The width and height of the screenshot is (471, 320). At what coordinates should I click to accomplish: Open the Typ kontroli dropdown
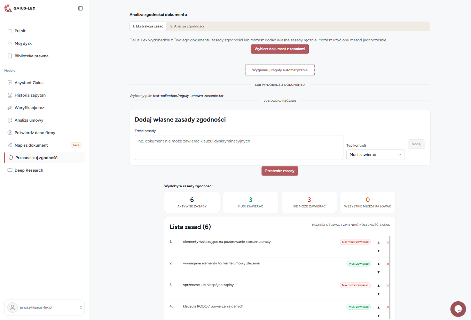tap(375, 155)
